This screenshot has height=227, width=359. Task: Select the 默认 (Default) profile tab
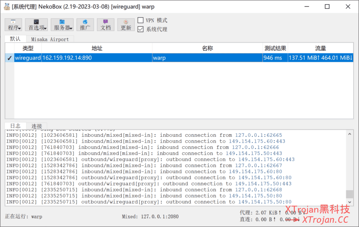(x=15, y=39)
